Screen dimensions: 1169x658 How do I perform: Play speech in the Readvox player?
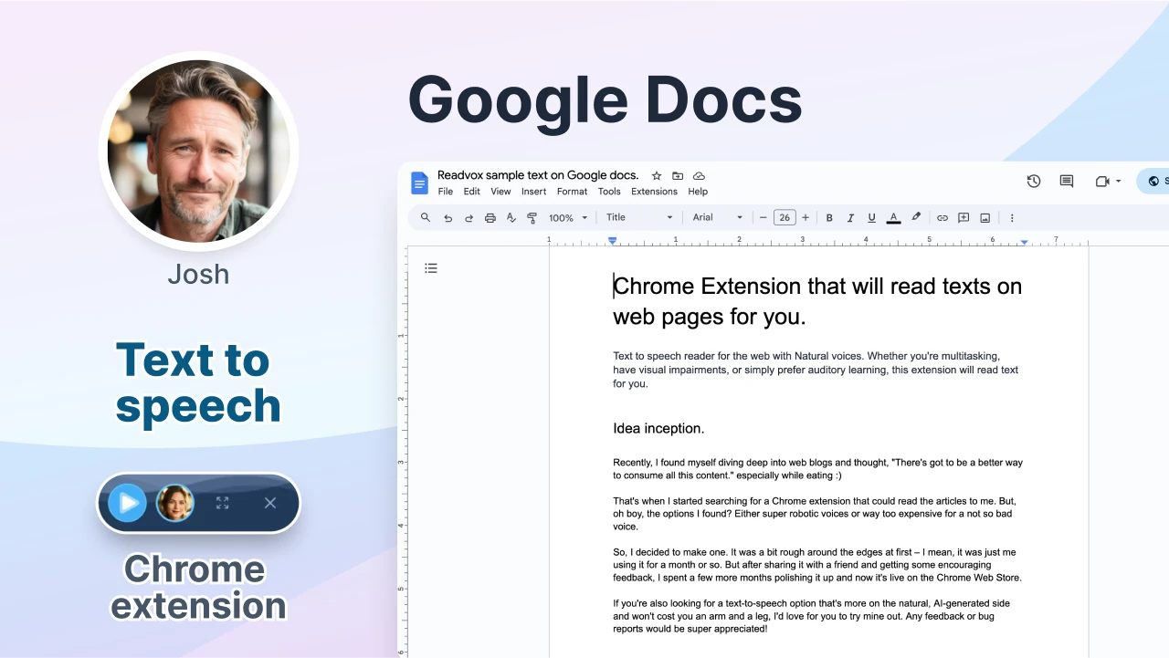[x=128, y=503]
